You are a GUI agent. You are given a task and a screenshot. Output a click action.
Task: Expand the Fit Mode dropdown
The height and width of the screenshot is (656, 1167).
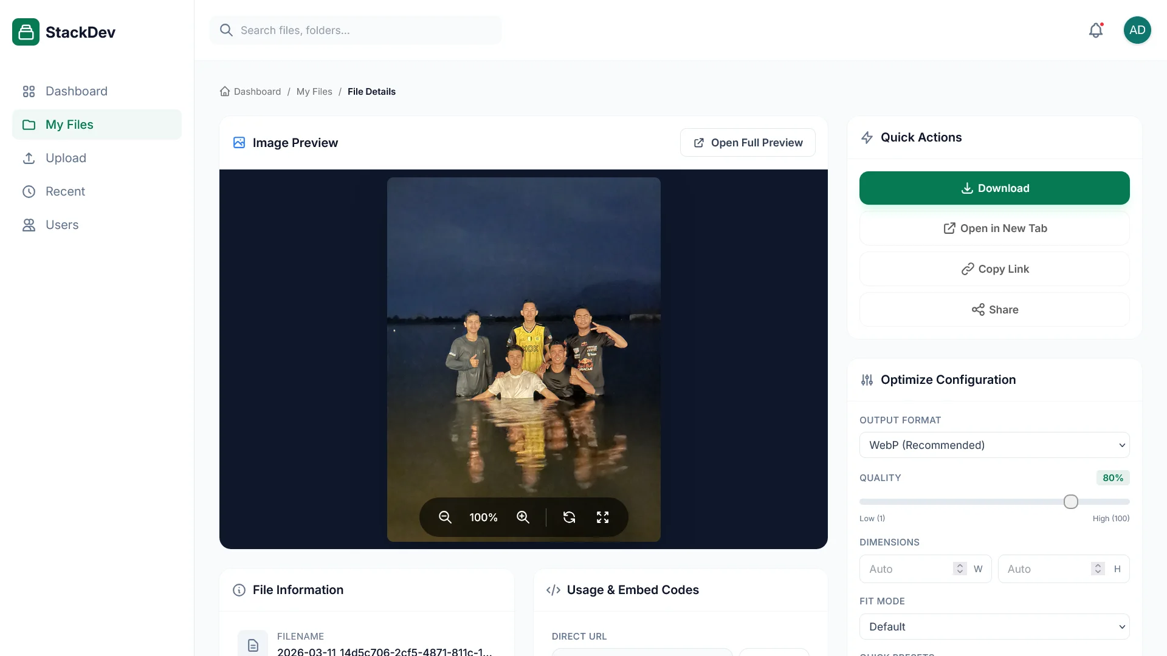[994, 627]
